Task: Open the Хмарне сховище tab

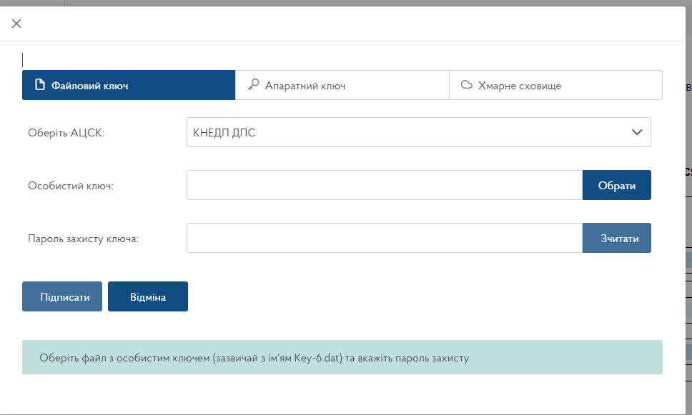Action: (555, 85)
